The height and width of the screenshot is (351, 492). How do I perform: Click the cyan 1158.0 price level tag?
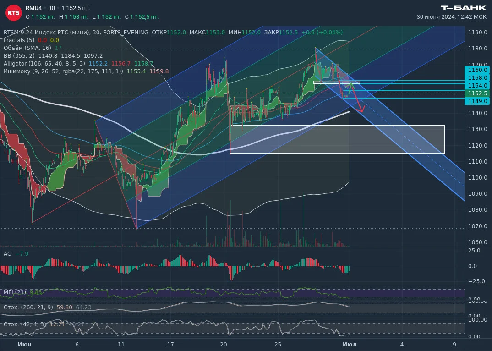pos(478,78)
